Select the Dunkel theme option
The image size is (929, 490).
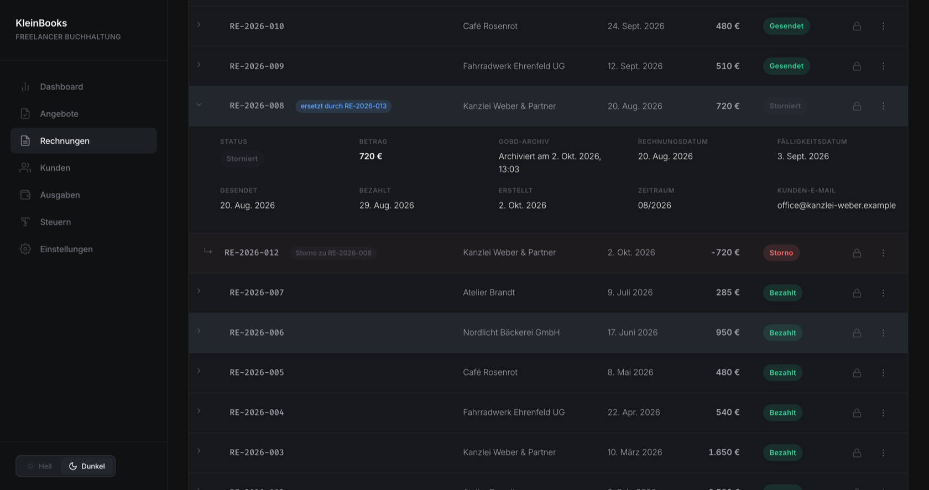coord(87,466)
